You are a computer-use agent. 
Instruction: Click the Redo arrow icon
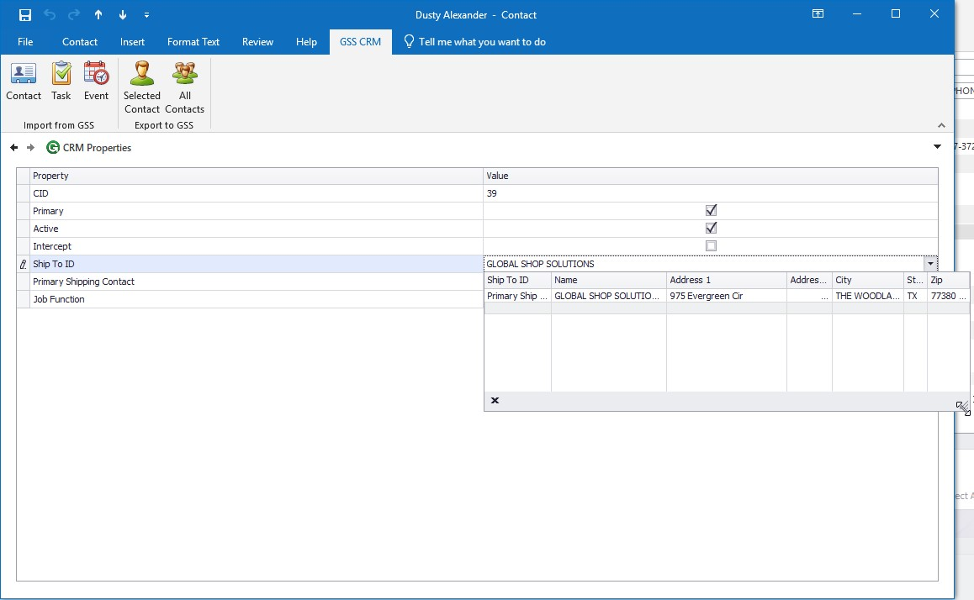tap(74, 14)
